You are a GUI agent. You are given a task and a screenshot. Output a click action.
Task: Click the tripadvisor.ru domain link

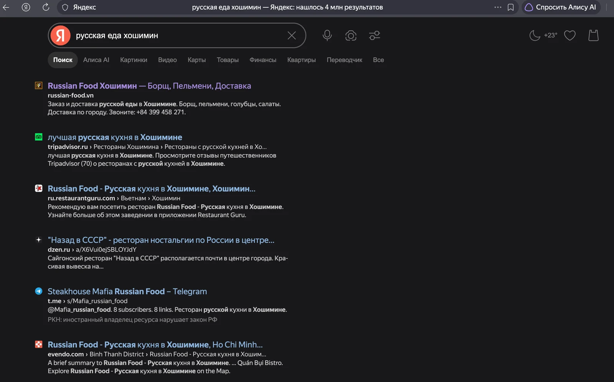pyautogui.click(x=68, y=147)
